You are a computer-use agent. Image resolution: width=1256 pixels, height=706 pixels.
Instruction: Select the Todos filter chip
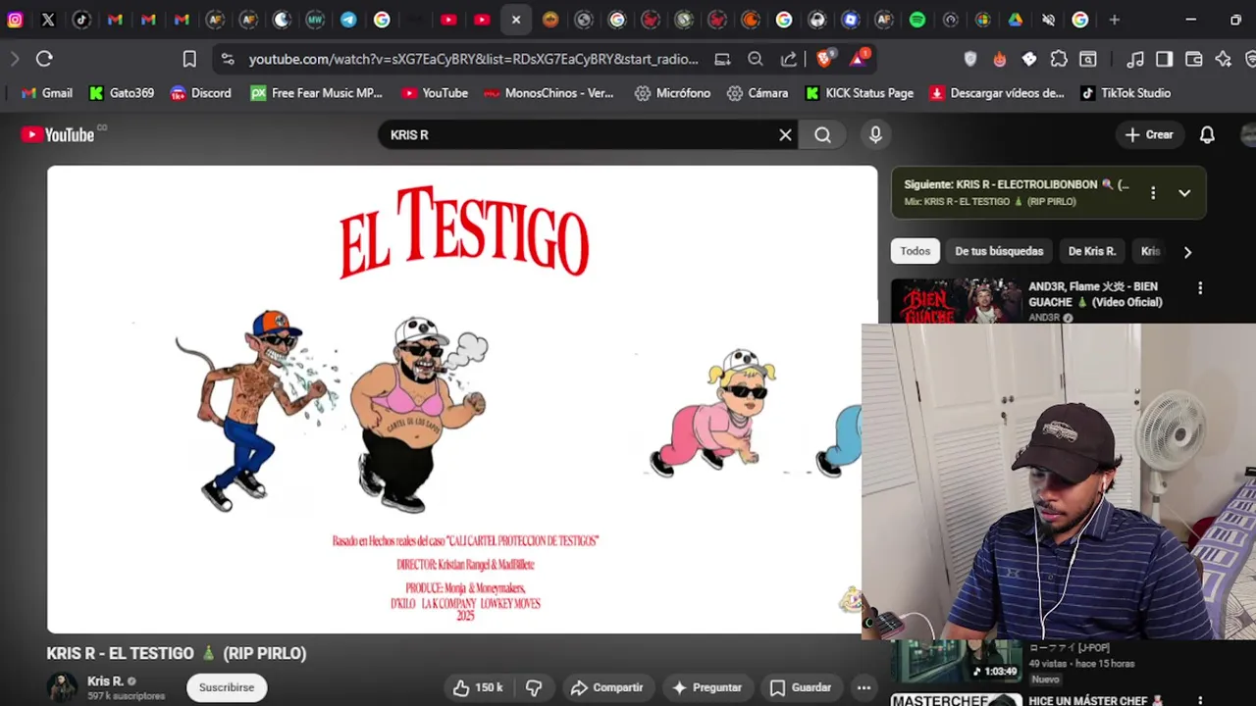coord(915,251)
